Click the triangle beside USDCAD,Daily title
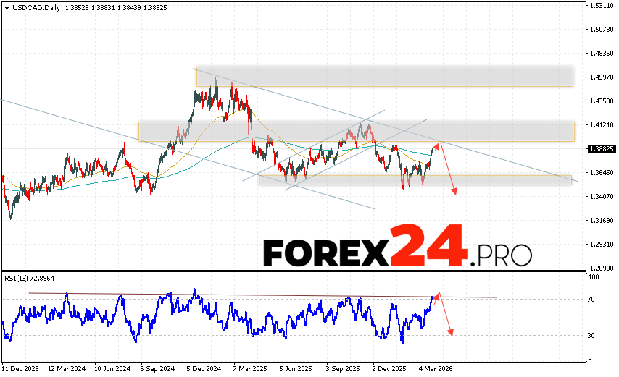Screen dimensions: 619x377 [x=6, y=6]
